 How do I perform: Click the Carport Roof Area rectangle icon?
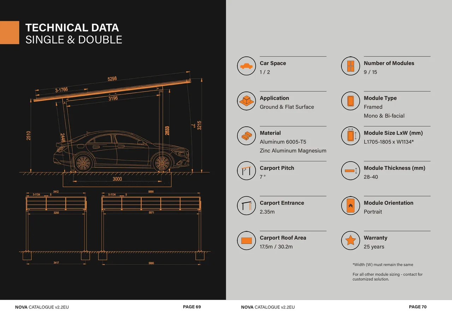(246, 241)
